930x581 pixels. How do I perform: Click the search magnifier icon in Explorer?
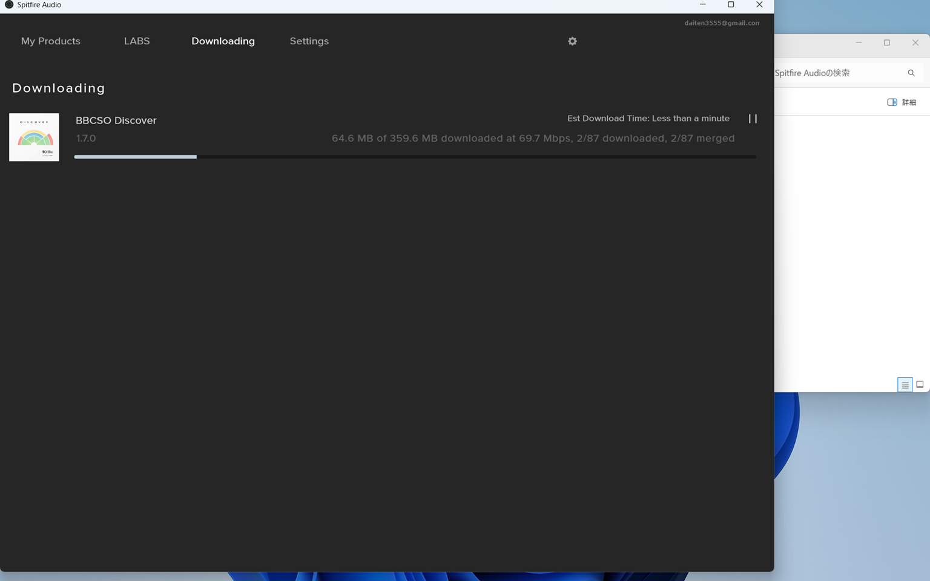(911, 73)
